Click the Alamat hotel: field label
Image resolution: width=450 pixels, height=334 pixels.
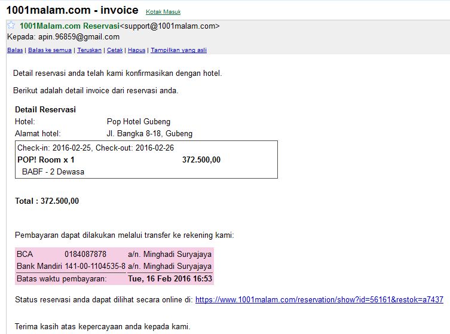click(x=38, y=134)
